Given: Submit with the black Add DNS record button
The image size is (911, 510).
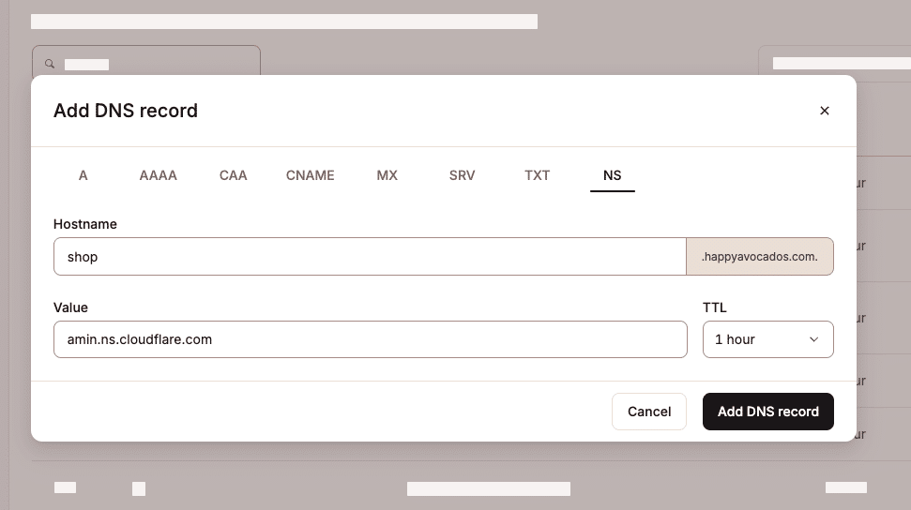Looking at the screenshot, I should click(x=767, y=412).
